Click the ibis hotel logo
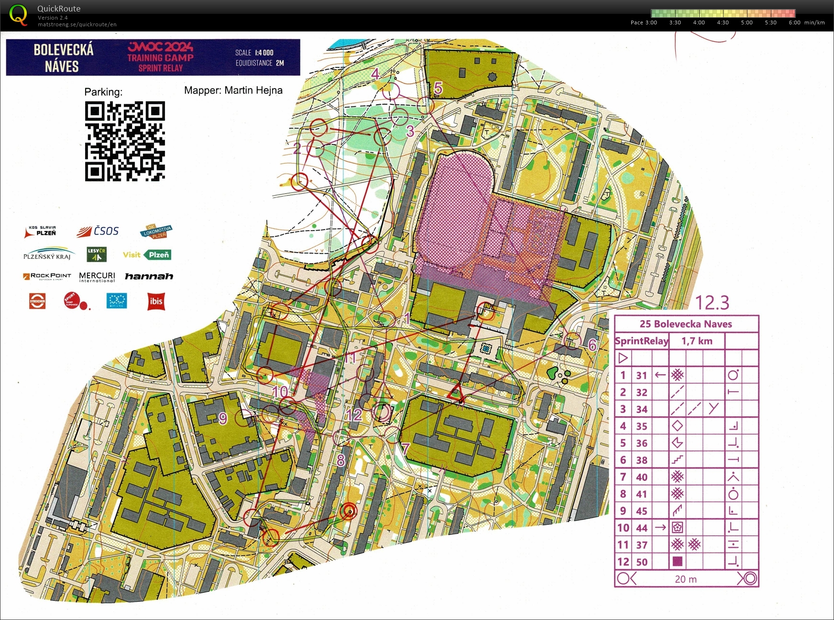834x620 pixels. pos(156,301)
